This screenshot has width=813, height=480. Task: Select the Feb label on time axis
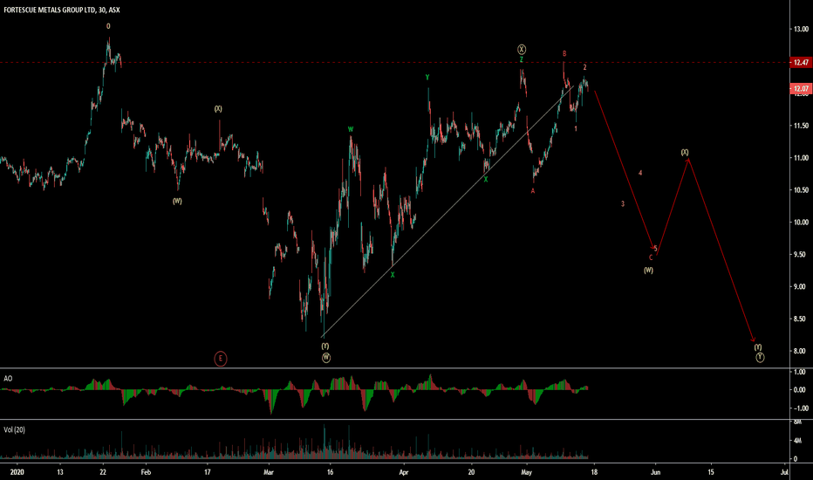[x=146, y=472]
